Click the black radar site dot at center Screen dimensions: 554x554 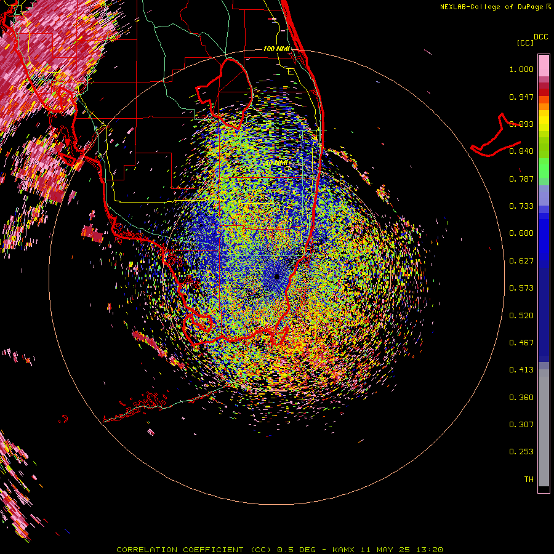(x=276, y=276)
